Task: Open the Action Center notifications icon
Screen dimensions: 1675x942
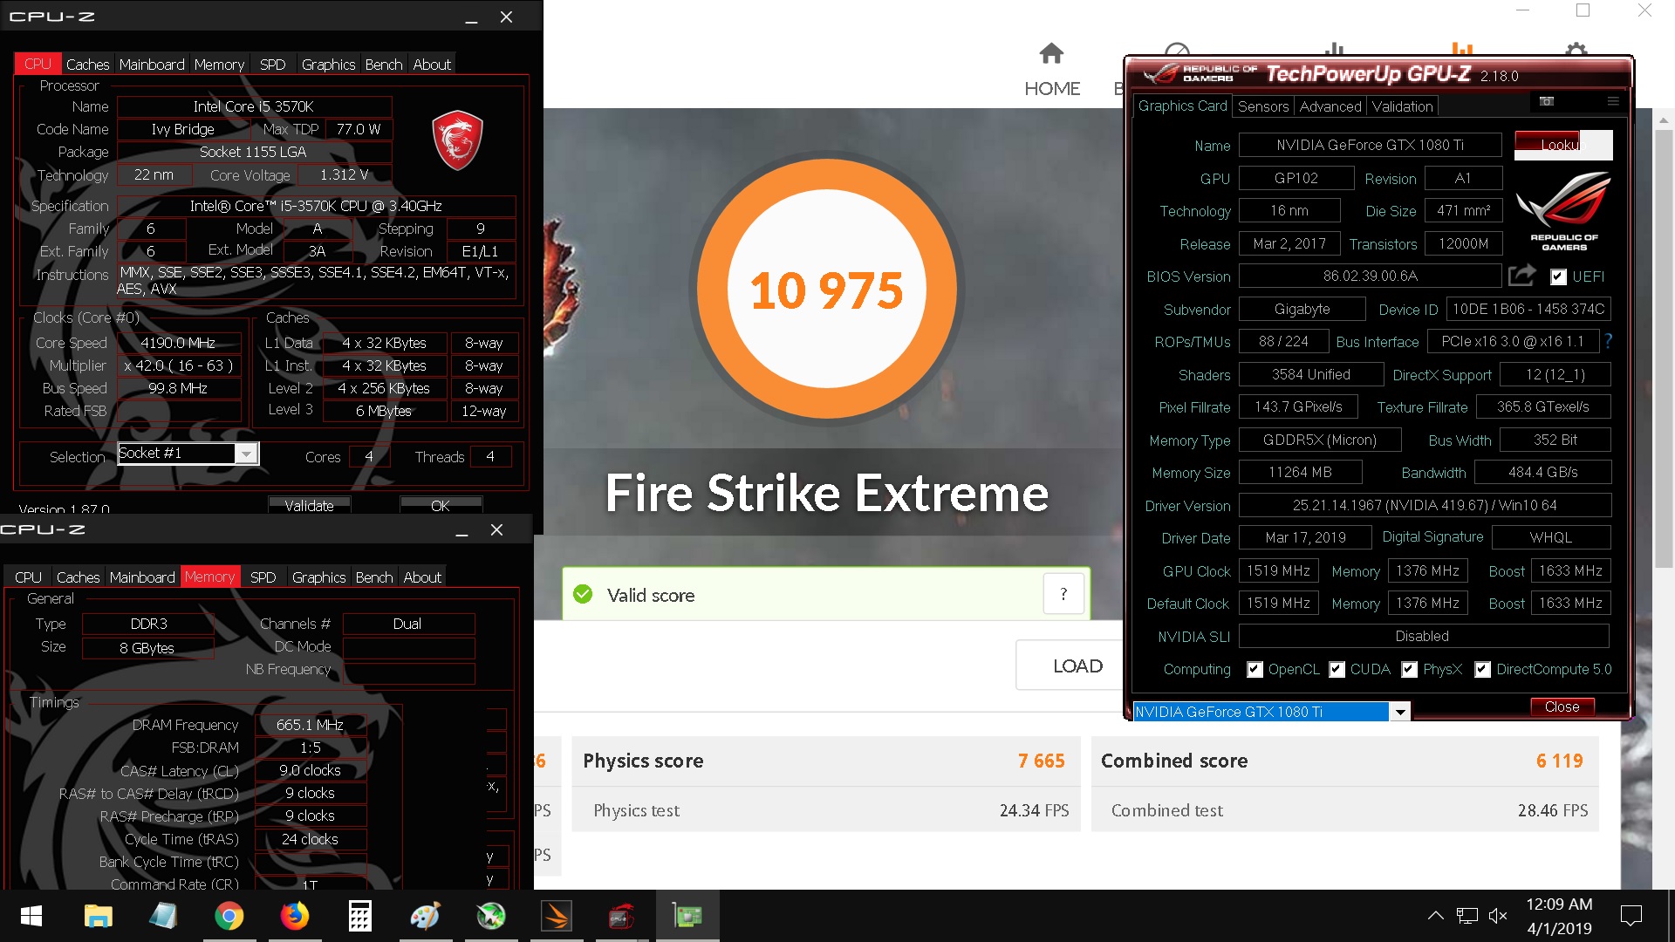Action: click(x=1631, y=916)
